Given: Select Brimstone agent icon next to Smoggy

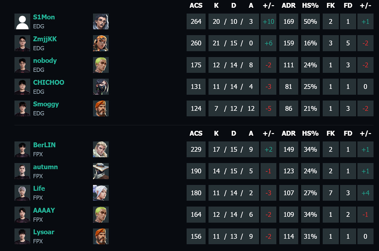Looking at the screenshot, I should pos(101,108).
